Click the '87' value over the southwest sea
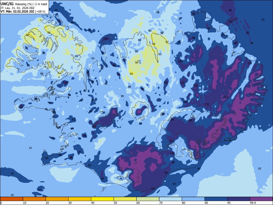This screenshot has width=273, height=205. pos(31,148)
